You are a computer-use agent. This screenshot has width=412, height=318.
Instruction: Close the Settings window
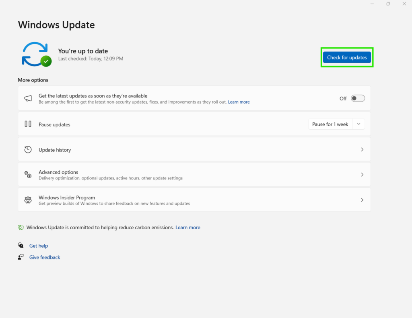point(404,4)
